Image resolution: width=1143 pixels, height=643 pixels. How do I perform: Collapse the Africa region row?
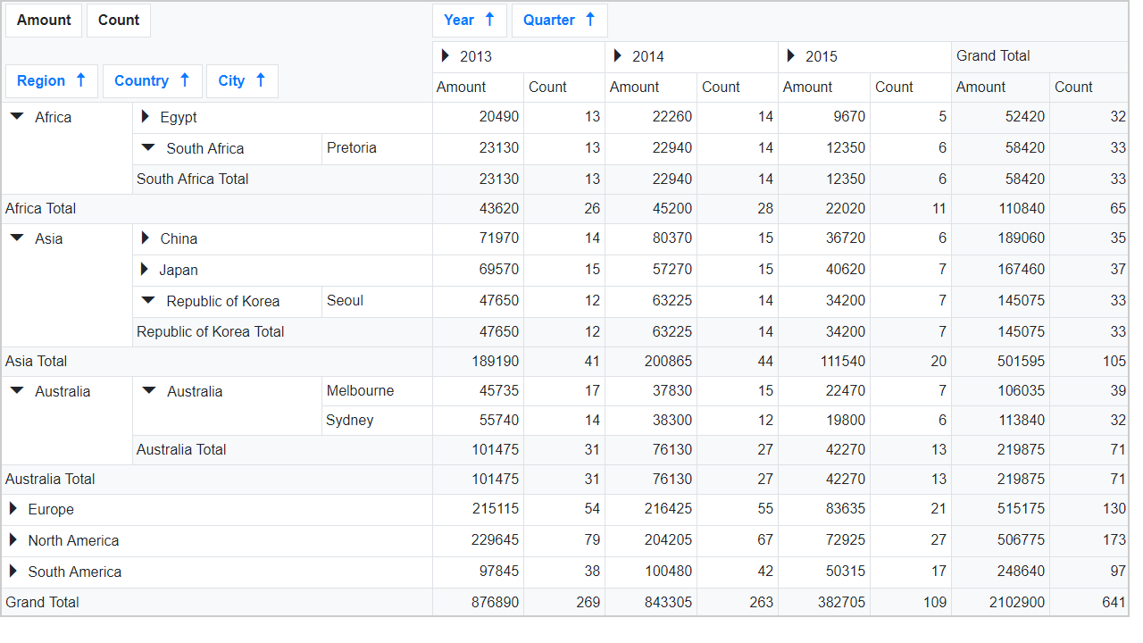click(x=17, y=117)
